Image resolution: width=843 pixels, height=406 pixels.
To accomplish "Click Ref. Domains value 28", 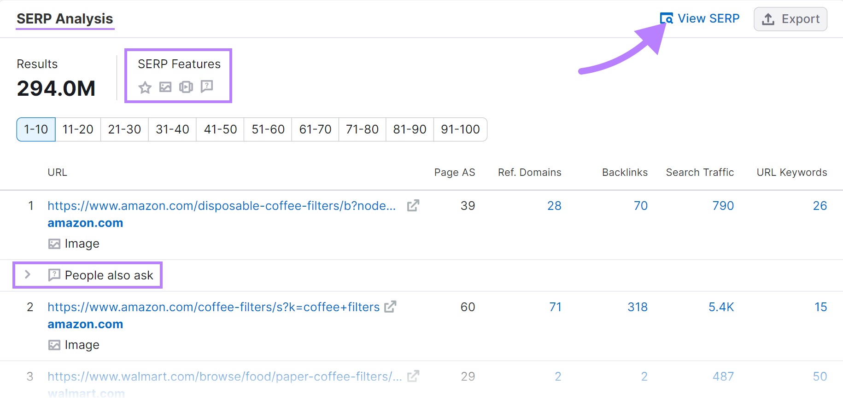I will point(554,206).
